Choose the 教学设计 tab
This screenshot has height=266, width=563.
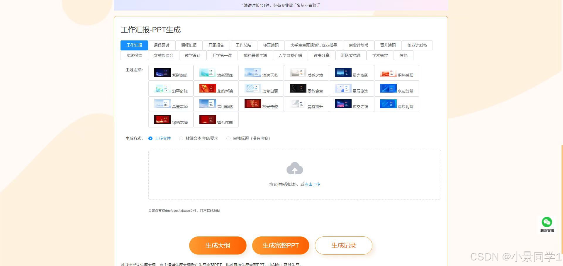click(x=193, y=55)
